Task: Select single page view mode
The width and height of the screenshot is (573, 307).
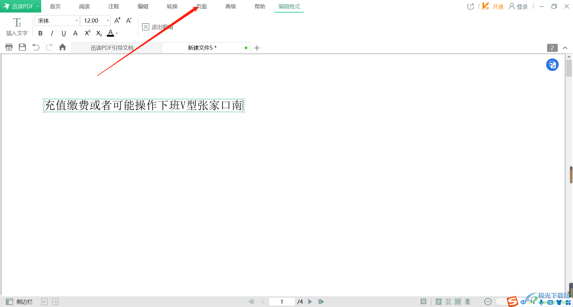Action: coord(438,302)
